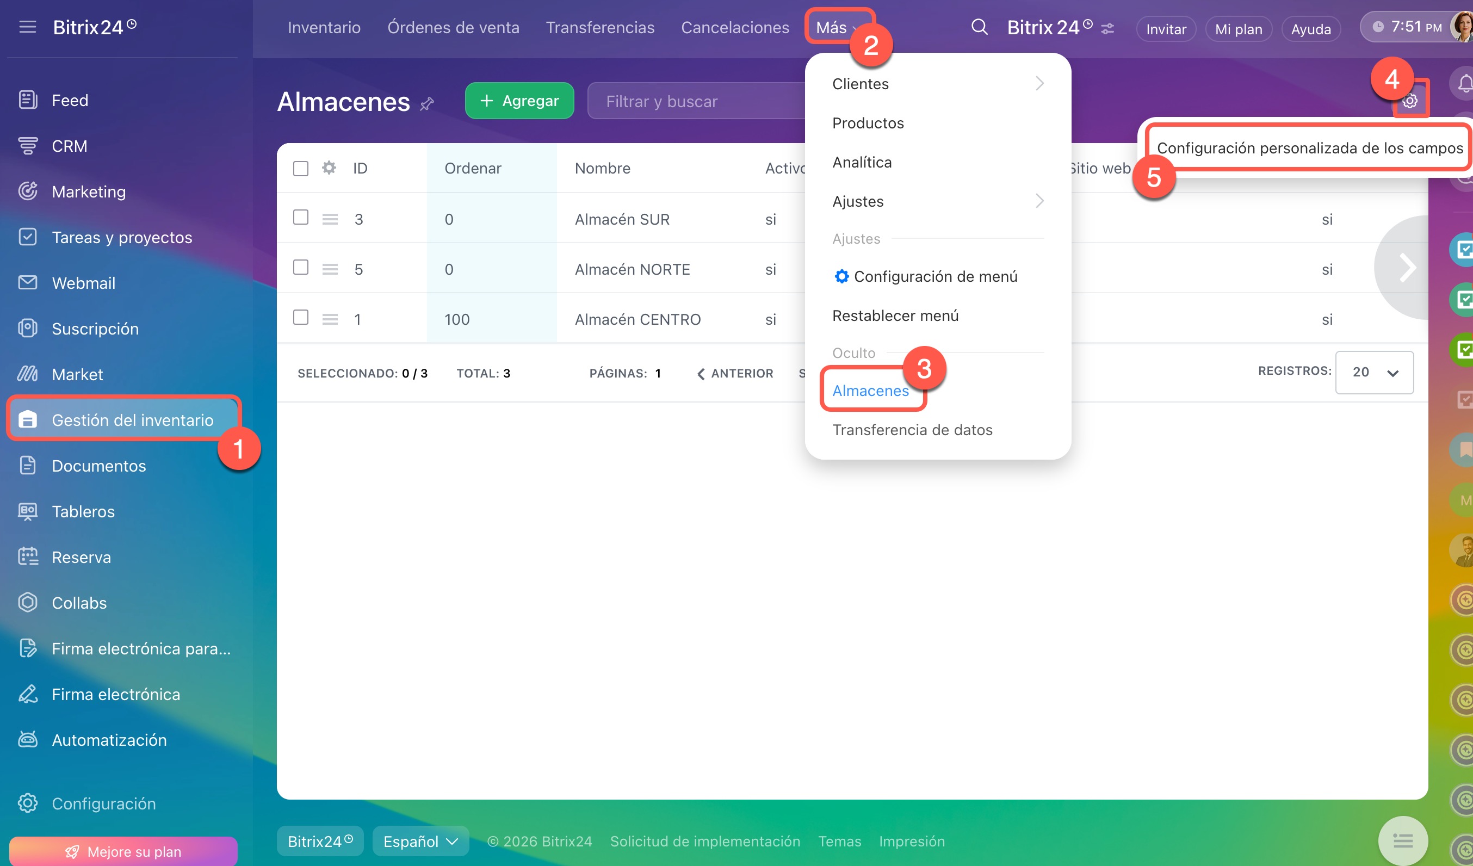The height and width of the screenshot is (866, 1473).
Task: Expand the Clientes submenu arrow
Action: click(x=1039, y=84)
